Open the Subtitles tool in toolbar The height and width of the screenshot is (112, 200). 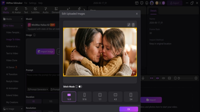click(x=35, y=10)
